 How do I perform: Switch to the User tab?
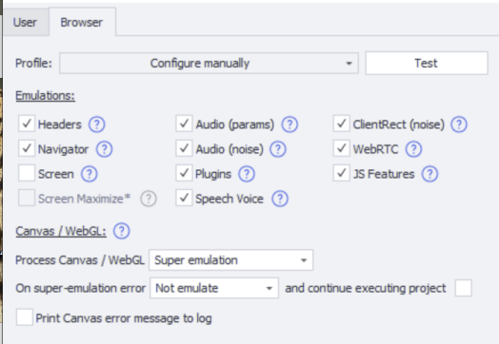click(x=25, y=23)
